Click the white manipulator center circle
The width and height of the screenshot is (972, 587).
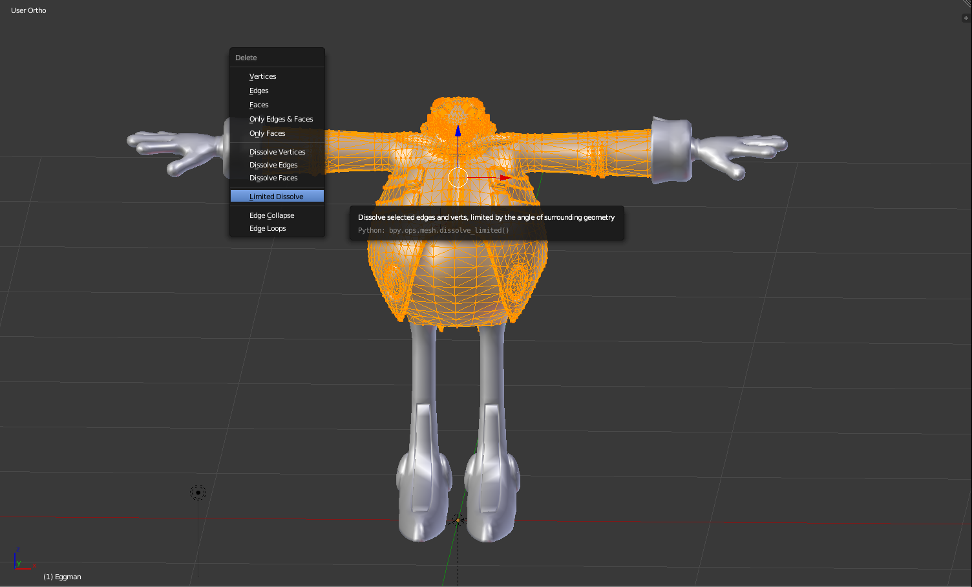(458, 177)
